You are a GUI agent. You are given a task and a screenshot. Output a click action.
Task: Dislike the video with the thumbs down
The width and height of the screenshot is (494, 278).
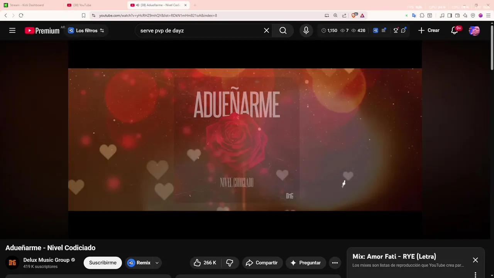coord(230,263)
